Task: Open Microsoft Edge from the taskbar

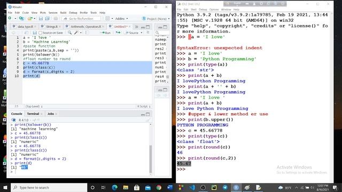Action: (114, 187)
